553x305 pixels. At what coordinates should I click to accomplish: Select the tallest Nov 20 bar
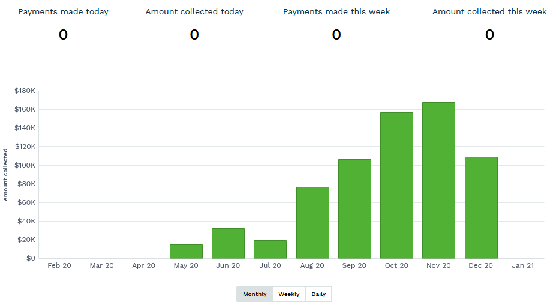pos(438,180)
